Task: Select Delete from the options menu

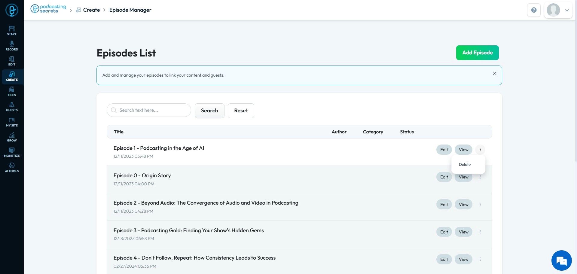Action: coord(465,165)
